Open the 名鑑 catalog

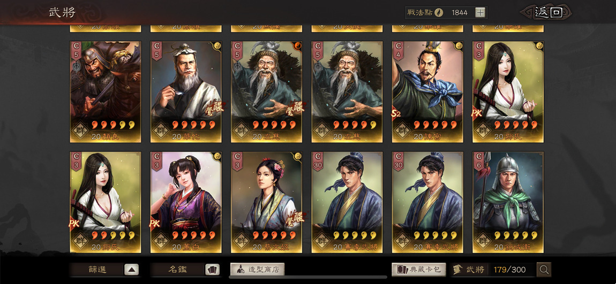coord(178,270)
